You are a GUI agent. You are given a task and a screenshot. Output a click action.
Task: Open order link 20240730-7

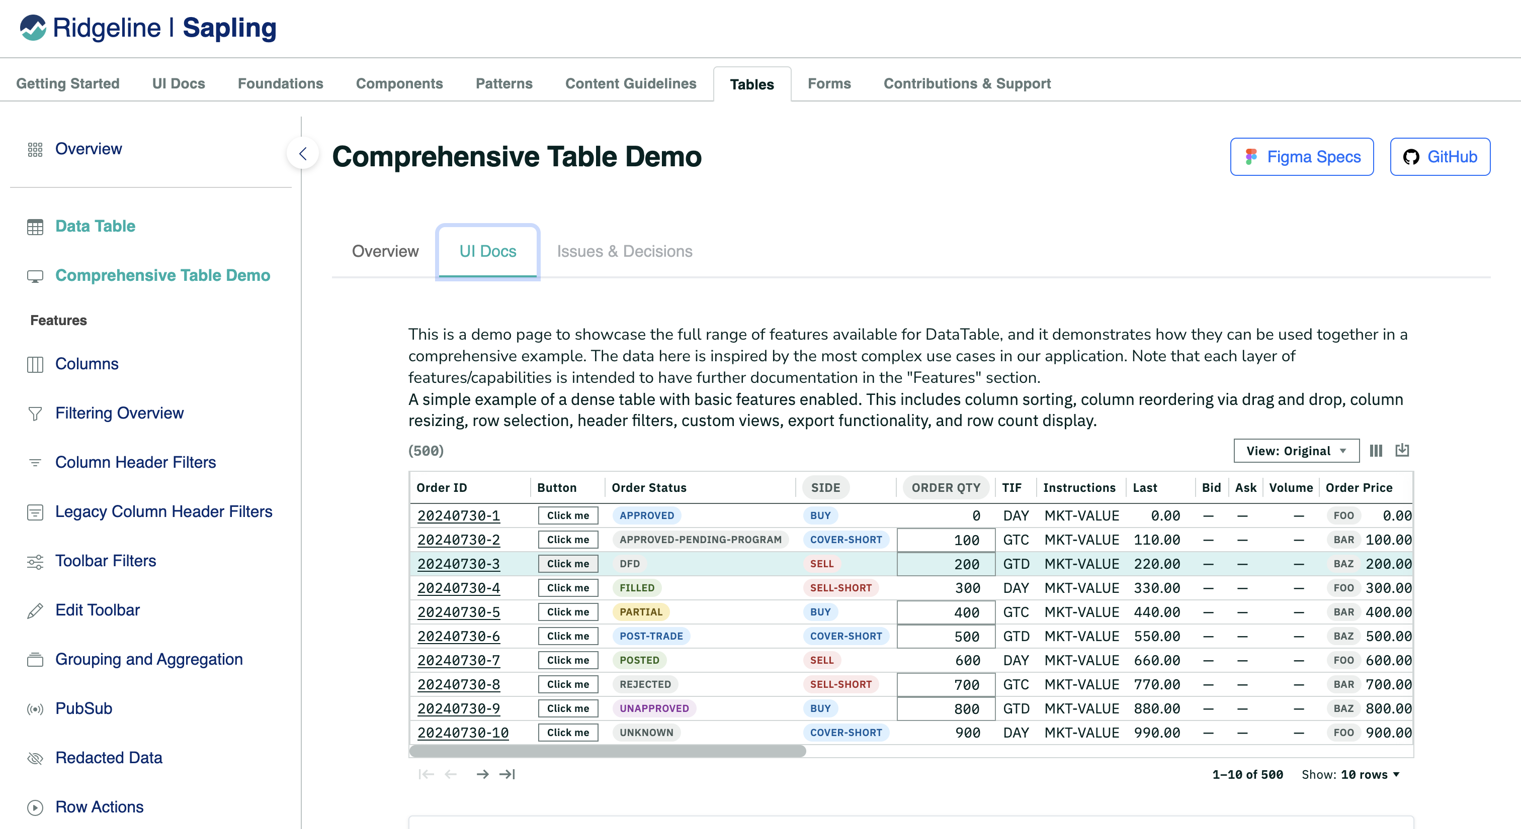(x=458, y=660)
